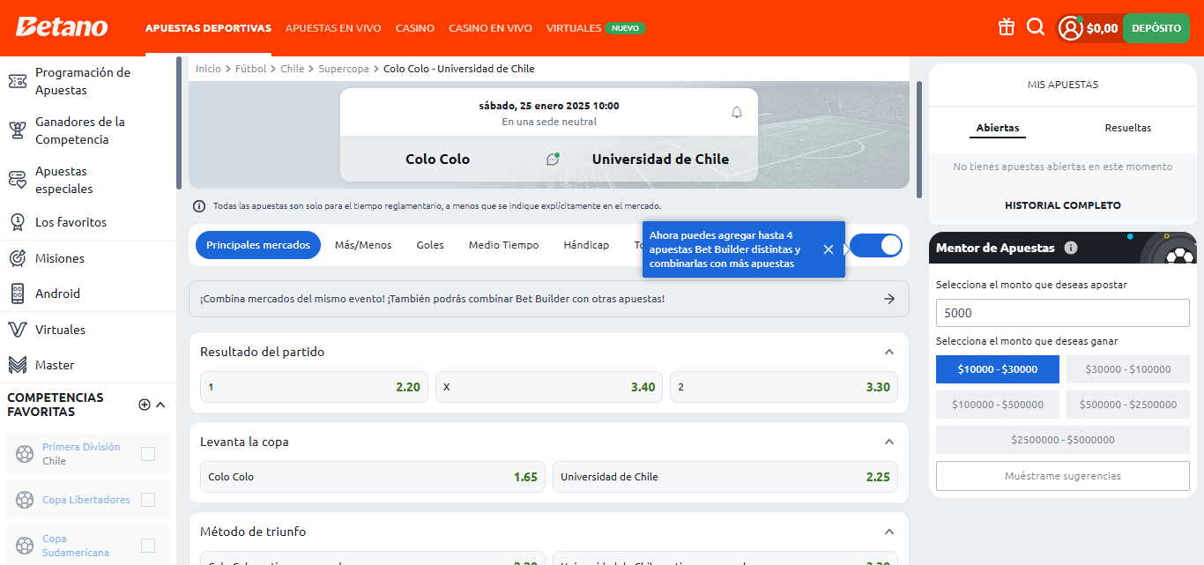Click the Ganadores de la Competencia trophy icon
This screenshot has width=1204, height=565.
(x=17, y=130)
